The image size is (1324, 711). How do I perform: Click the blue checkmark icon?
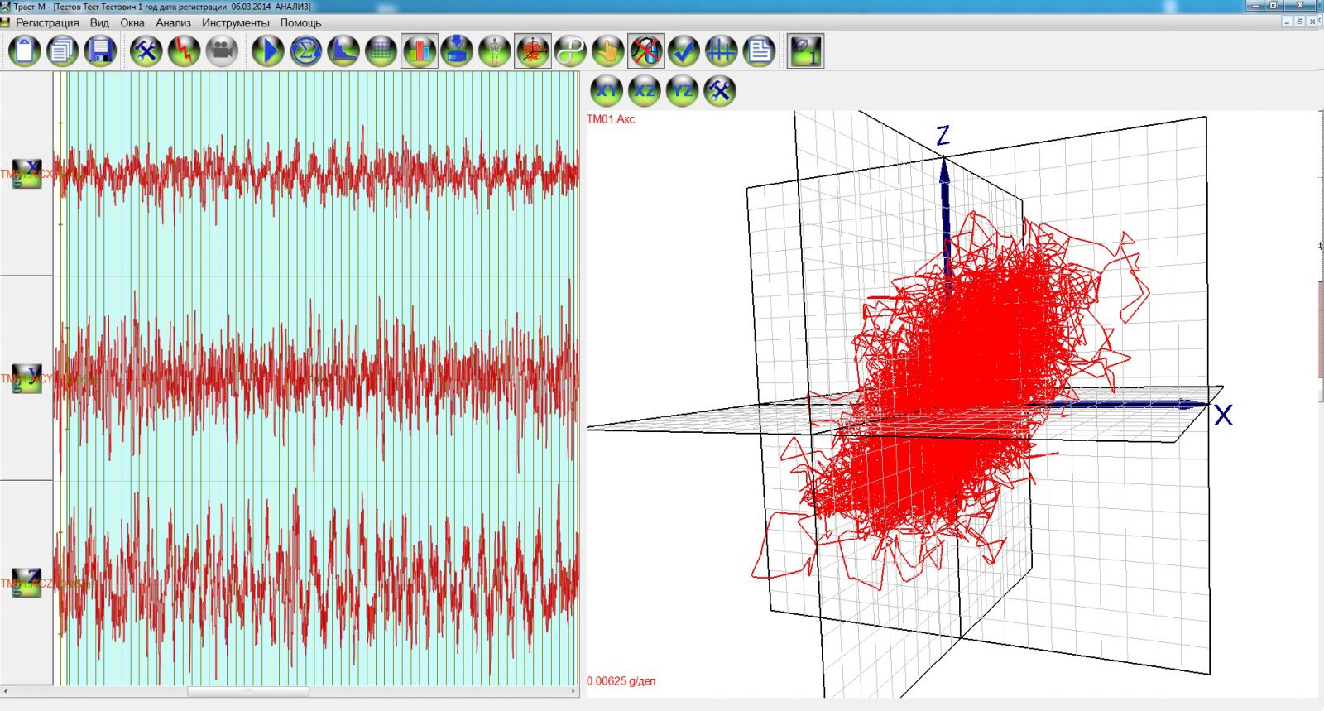coord(684,51)
